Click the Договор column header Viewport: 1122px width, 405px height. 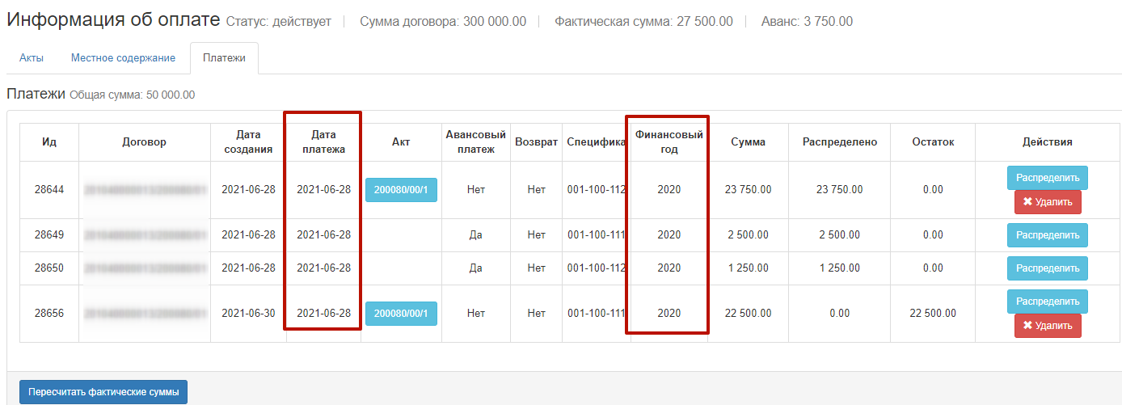(145, 142)
